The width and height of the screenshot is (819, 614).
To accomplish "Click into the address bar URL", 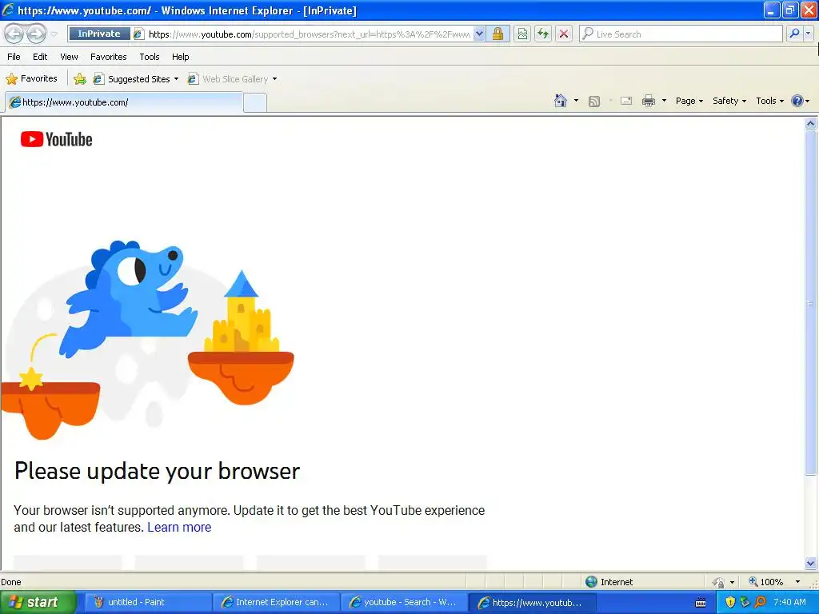I will [x=310, y=34].
